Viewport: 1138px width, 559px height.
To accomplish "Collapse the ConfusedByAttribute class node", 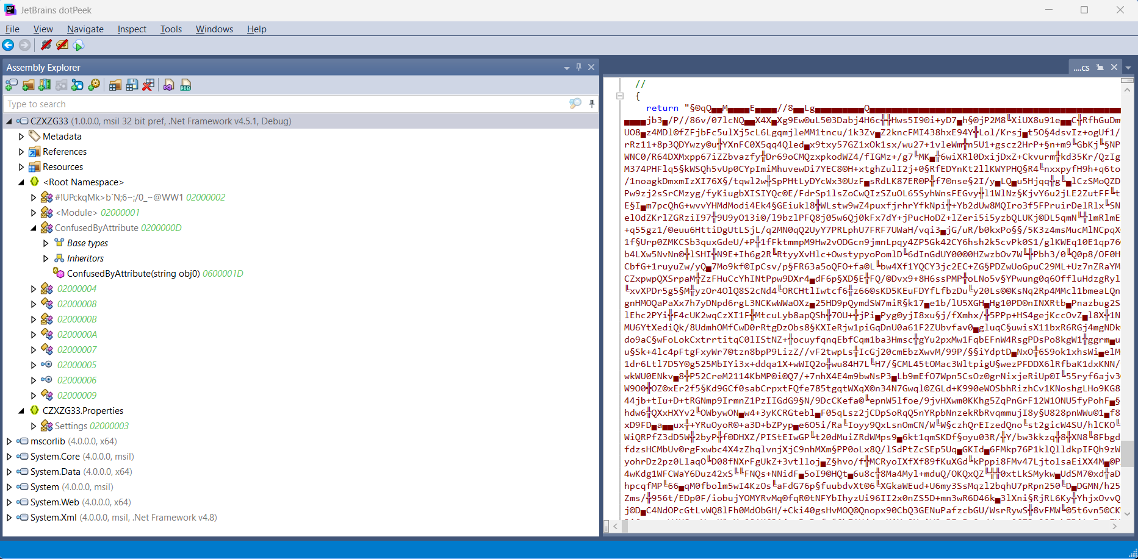I will (x=34, y=228).
